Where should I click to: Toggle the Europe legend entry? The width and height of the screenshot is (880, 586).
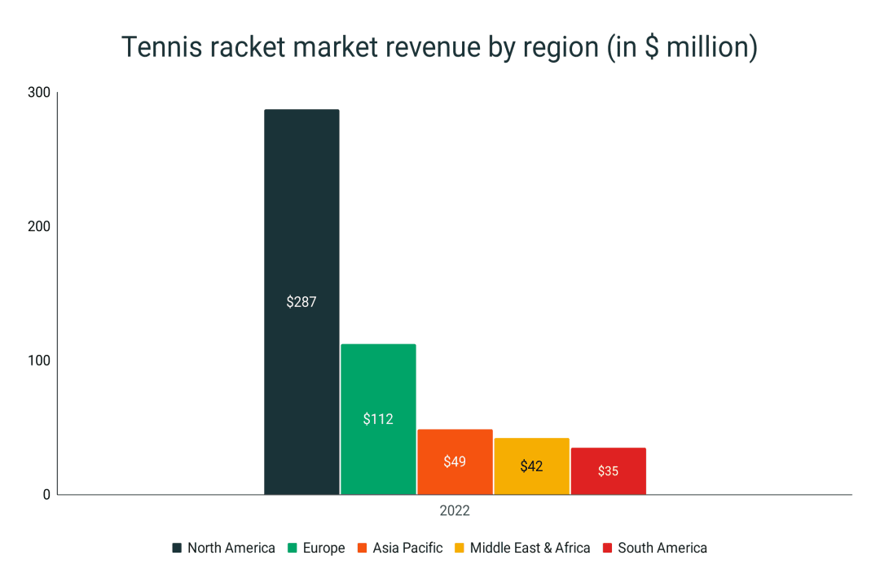coord(324,548)
